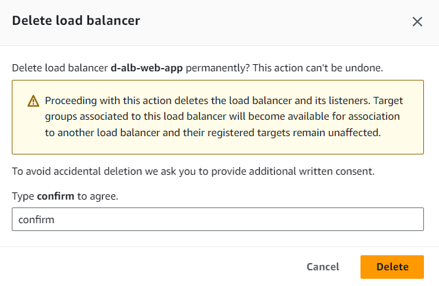Click the orange Delete button

click(392, 266)
